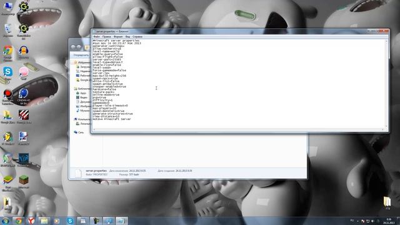The width and height of the screenshot is (400, 225).
Task: Click the 'hardcore=false' line
Action: [104, 89]
